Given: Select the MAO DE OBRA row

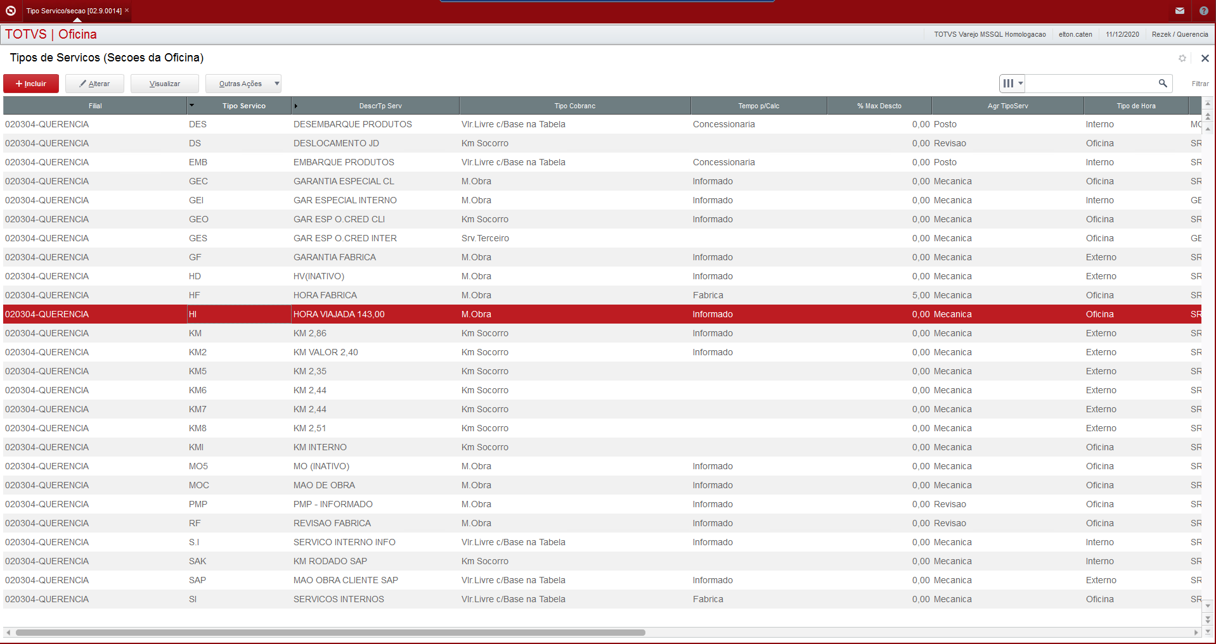Looking at the screenshot, I should 602,485.
